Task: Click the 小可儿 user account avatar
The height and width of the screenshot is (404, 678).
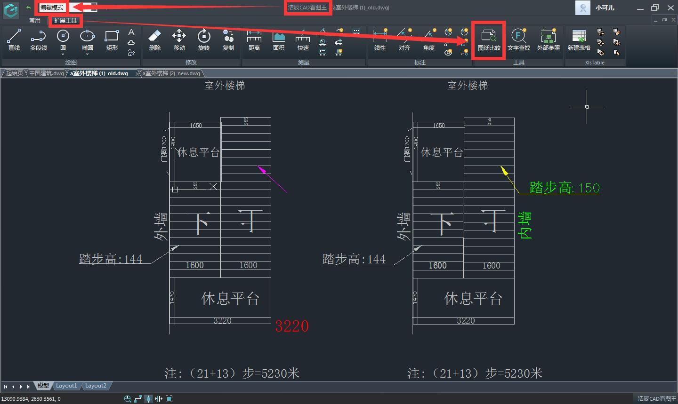Action: pyautogui.click(x=583, y=8)
